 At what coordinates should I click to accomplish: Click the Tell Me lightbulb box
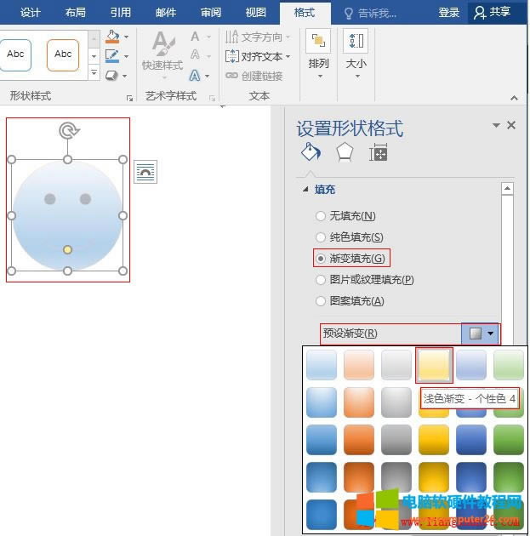click(x=370, y=14)
